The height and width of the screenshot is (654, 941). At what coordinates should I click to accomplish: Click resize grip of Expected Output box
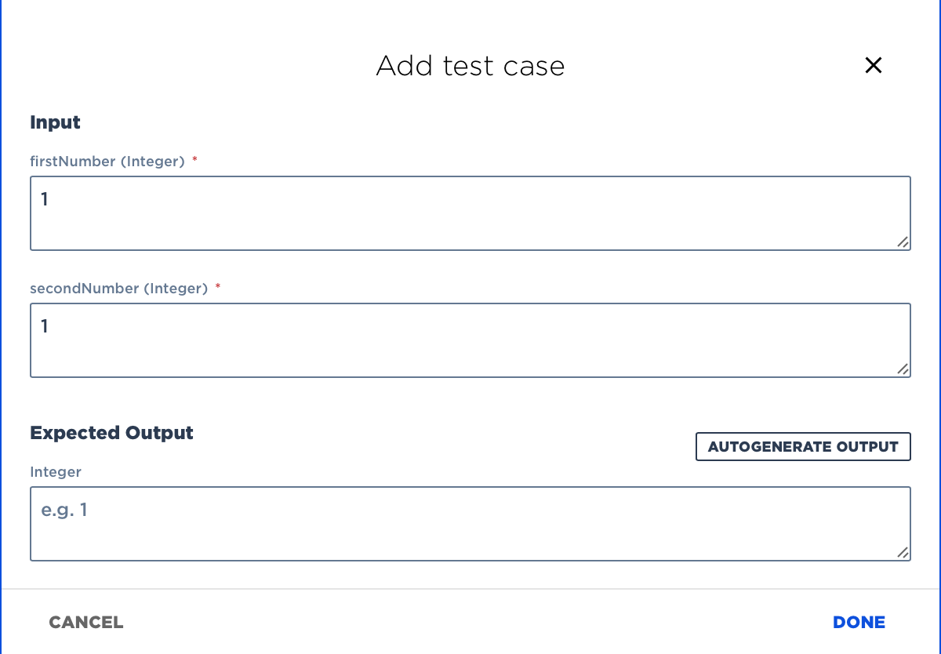click(x=903, y=553)
